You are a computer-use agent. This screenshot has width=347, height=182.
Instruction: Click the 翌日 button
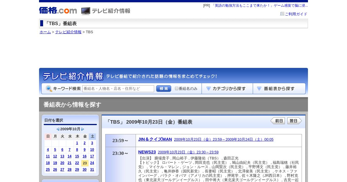click(x=295, y=121)
